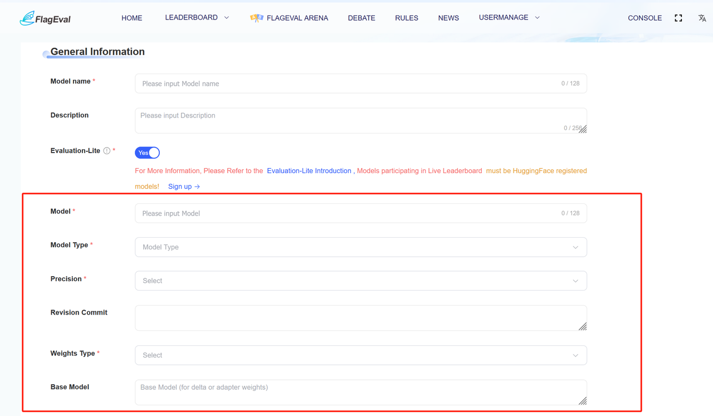Viewport: 713px width, 416px height.
Task: Click resize grip on Revision Commit box
Action: pos(583,326)
